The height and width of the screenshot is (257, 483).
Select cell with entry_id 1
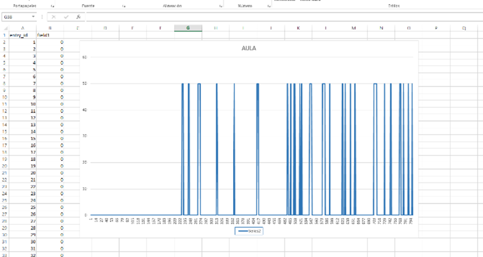(x=23, y=42)
